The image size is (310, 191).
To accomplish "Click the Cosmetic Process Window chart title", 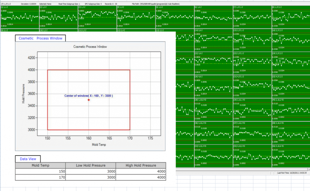I will click(90, 47).
